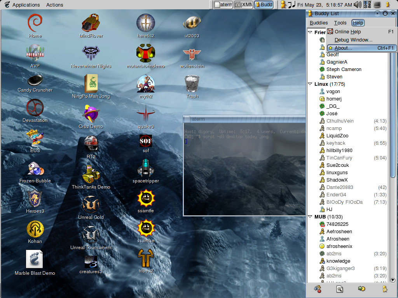398x298 pixels.
Task: Click the clock showing Fri May 23
Action: [x=325, y=5]
